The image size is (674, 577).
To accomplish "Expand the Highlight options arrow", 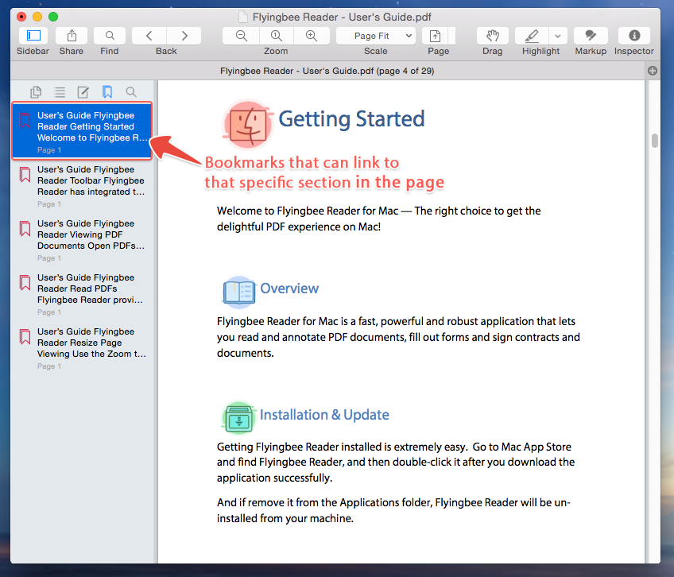I will coord(558,36).
